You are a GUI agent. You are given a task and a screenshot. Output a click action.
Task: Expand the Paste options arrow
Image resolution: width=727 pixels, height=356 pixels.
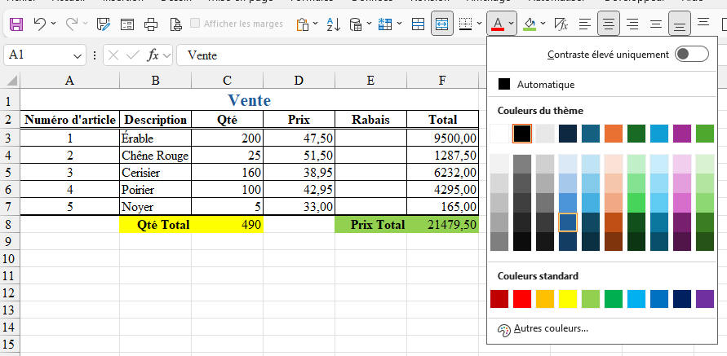(315, 24)
